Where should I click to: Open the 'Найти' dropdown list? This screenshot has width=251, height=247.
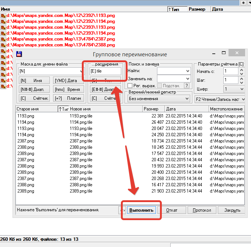pyautogui.click(x=186, y=70)
